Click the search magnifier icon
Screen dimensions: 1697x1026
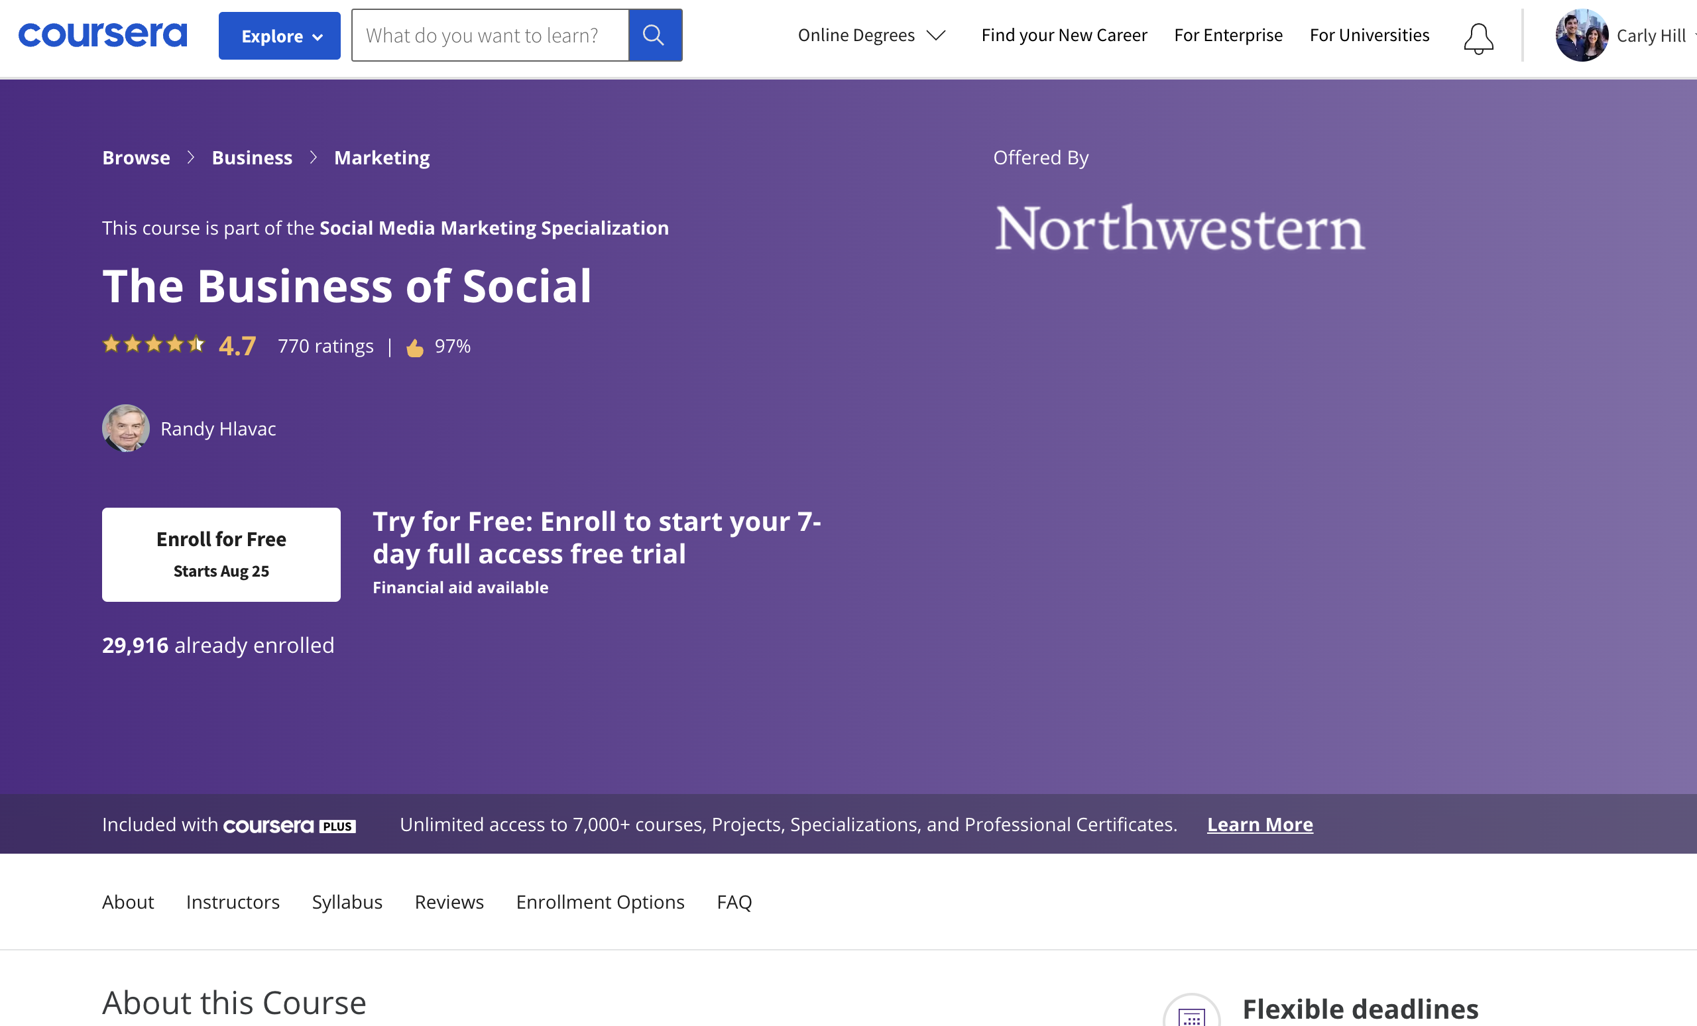(654, 34)
